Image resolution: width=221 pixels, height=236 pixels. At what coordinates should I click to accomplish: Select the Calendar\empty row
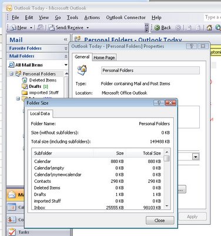[x=98, y=168]
